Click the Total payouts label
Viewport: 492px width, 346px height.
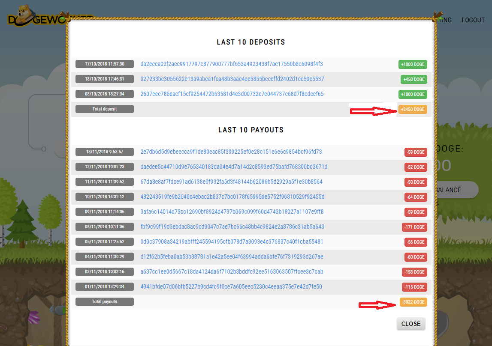point(104,302)
